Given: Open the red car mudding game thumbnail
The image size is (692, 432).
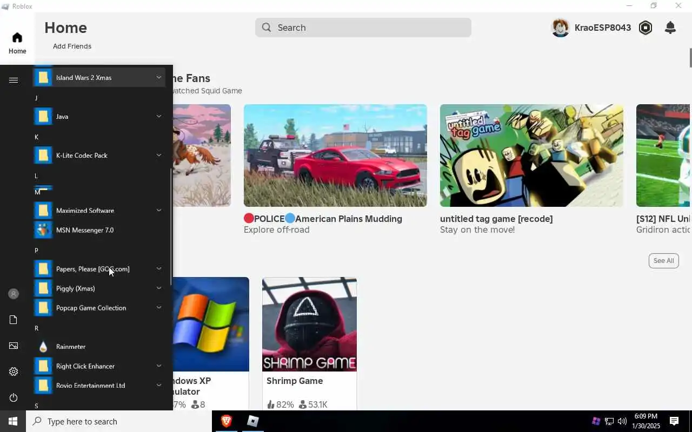Looking at the screenshot, I should 335,156.
